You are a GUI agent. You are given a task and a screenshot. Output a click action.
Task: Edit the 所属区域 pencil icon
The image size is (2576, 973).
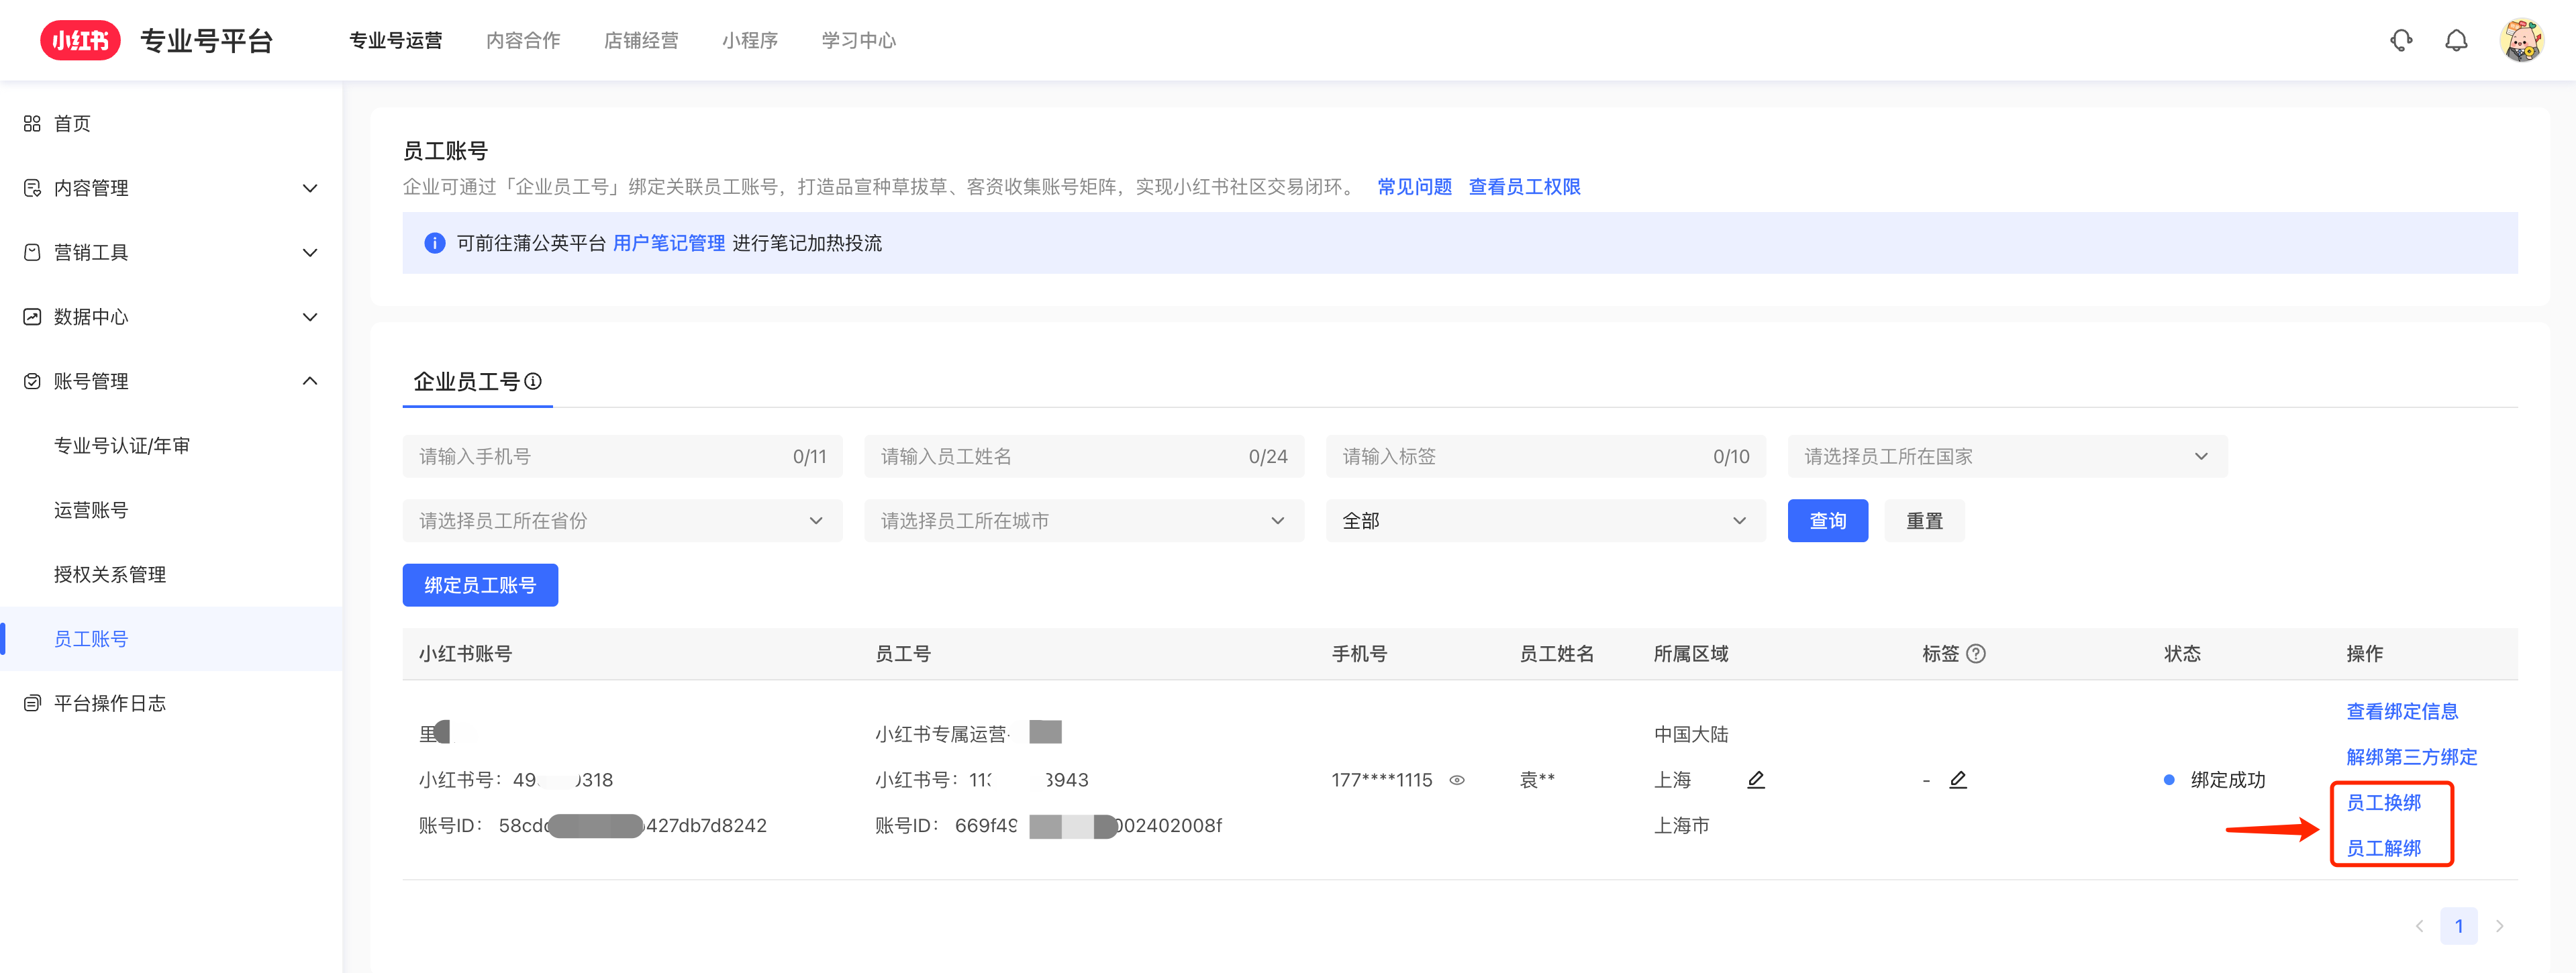1756,779
